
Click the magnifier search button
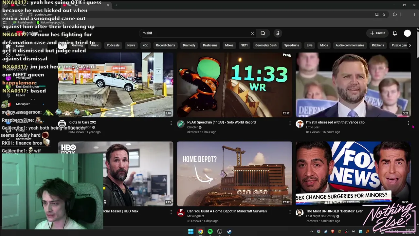click(263, 33)
